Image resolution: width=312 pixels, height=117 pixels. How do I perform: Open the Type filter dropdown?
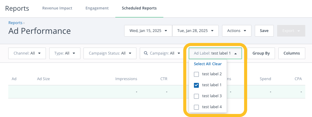tap(65, 53)
